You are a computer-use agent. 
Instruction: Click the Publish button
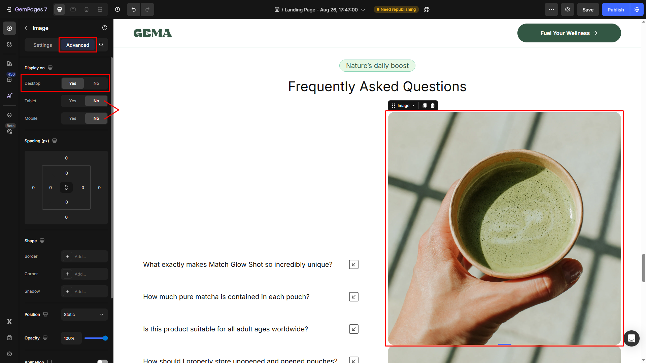pyautogui.click(x=616, y=9)
